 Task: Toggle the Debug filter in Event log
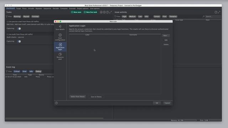(38, 71)
